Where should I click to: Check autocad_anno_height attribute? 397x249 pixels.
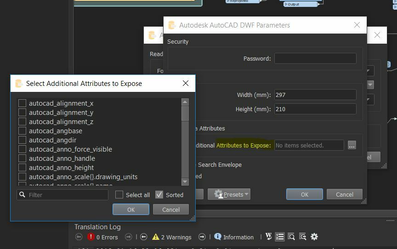22,168
